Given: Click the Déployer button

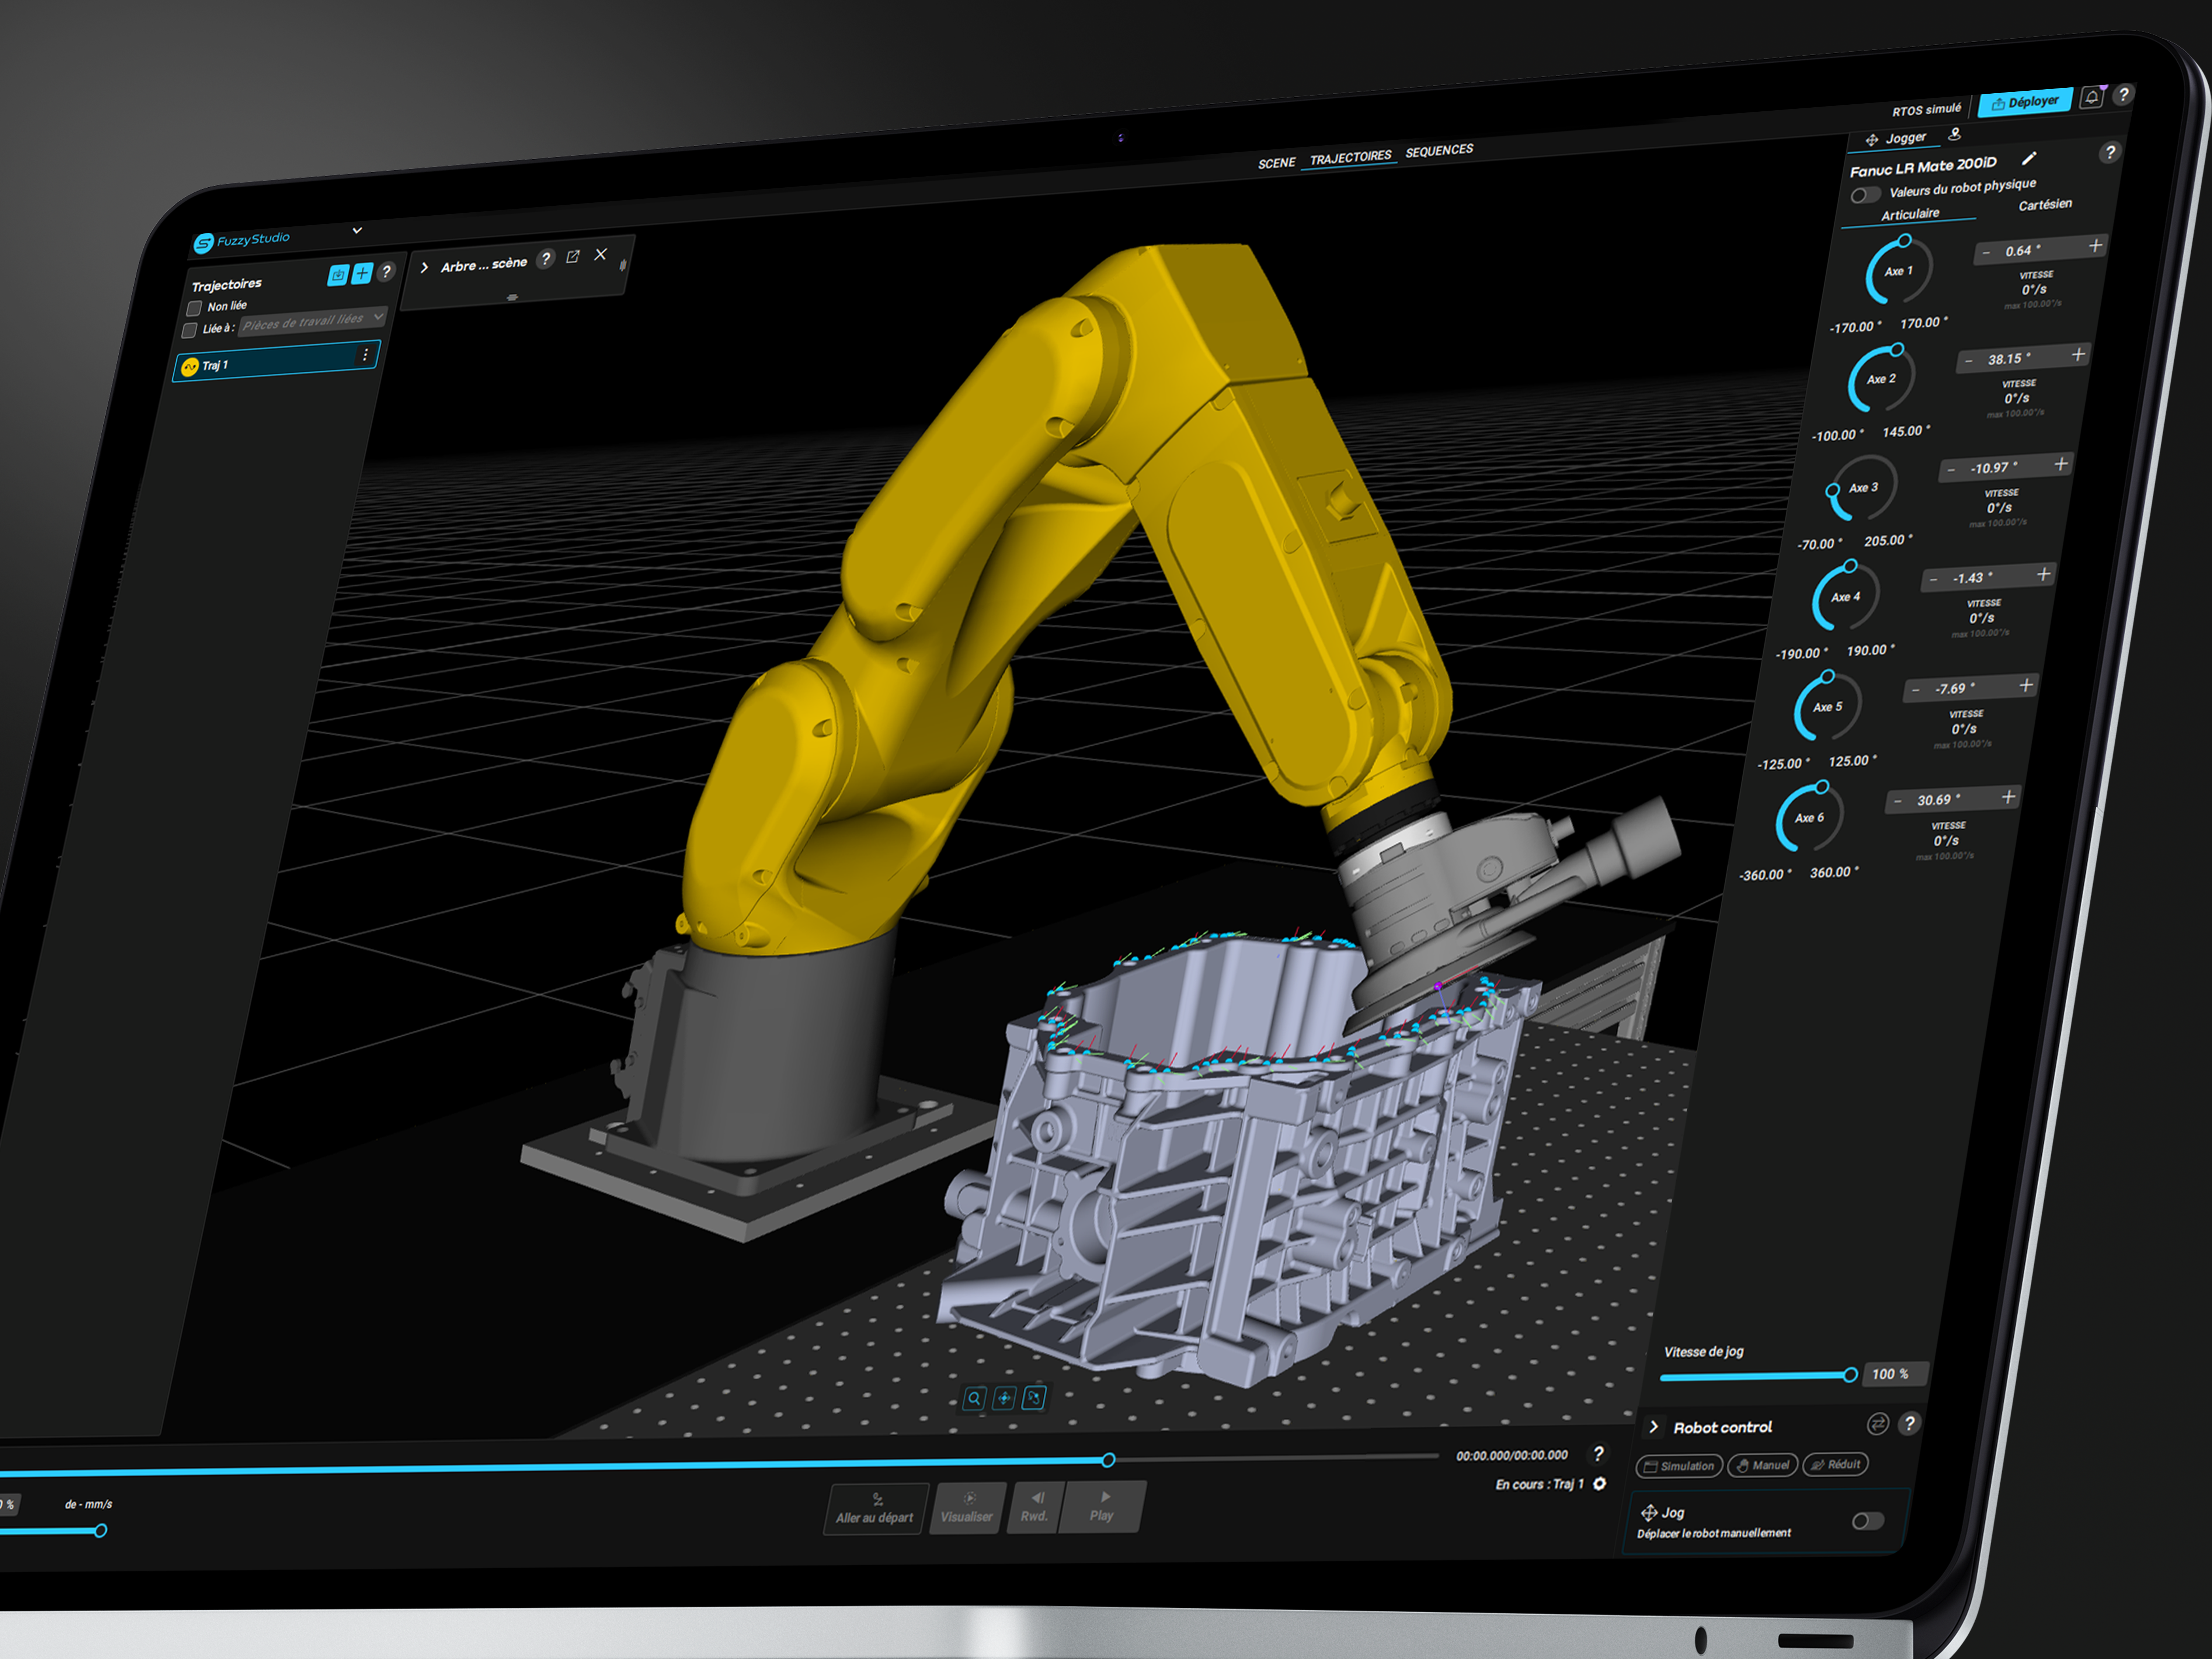Looking at the screenshot, I should 2025,102.
